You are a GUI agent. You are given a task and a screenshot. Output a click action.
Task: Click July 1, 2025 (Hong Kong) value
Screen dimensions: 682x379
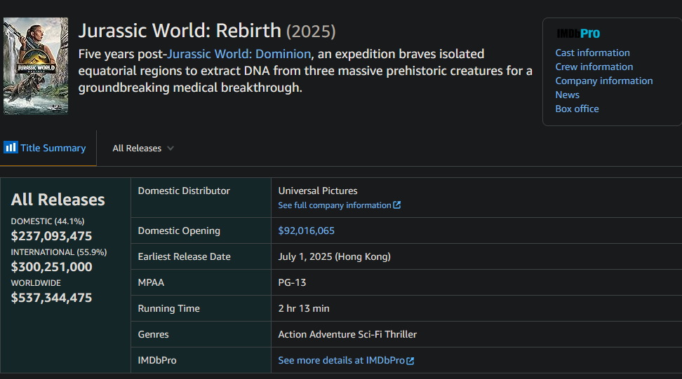tap(334, 256)
